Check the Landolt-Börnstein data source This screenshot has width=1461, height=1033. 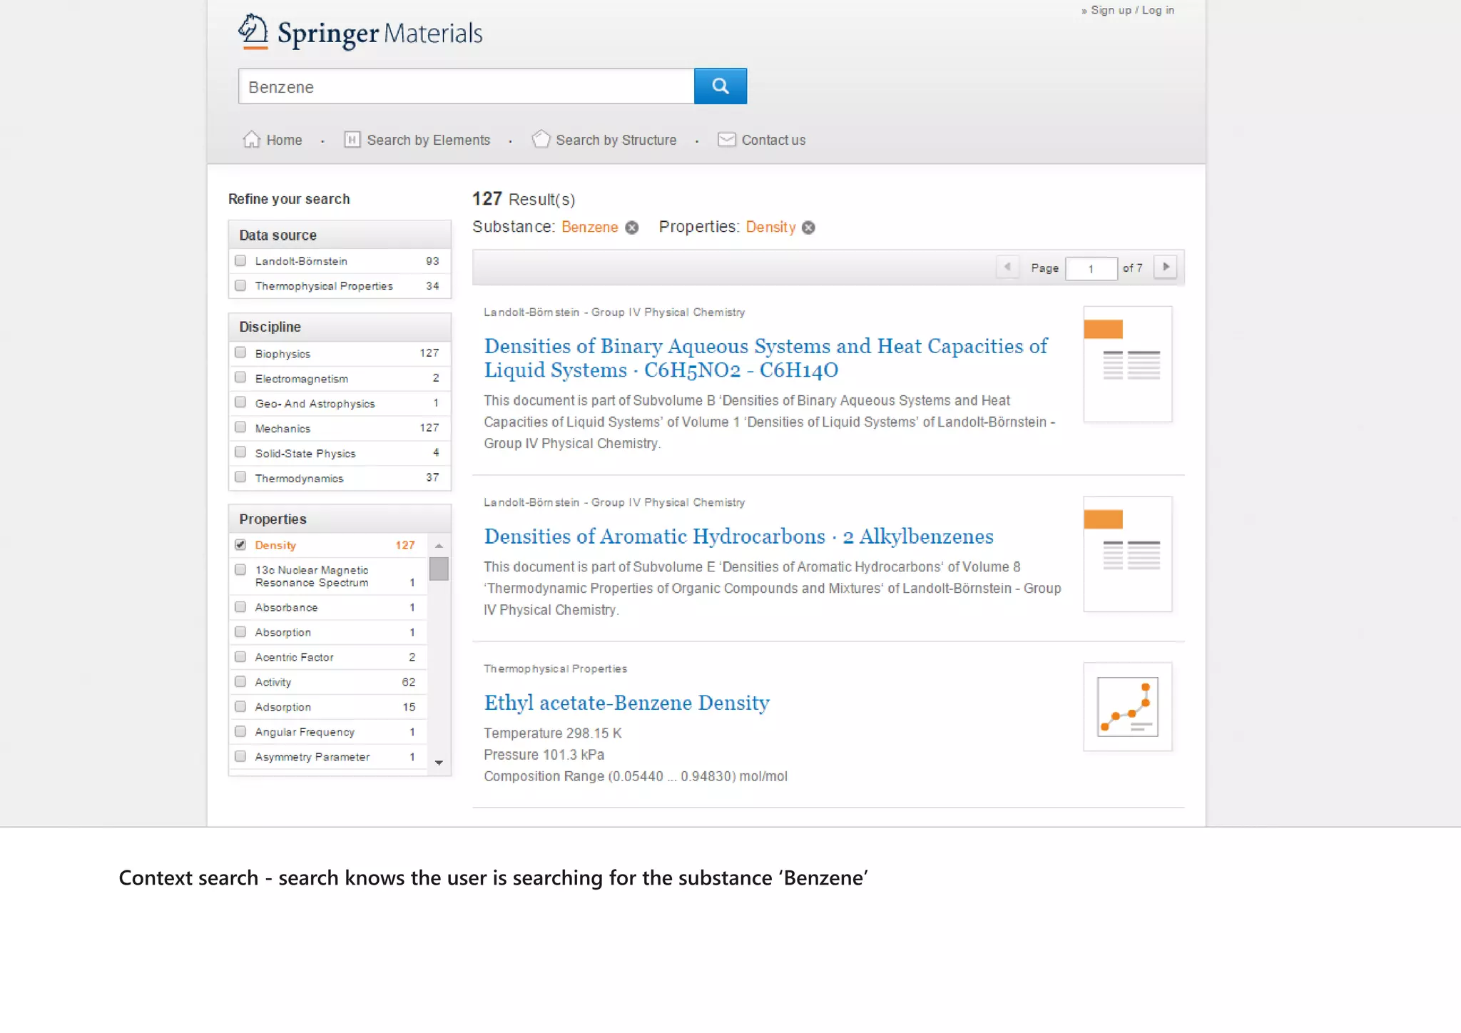240,261
